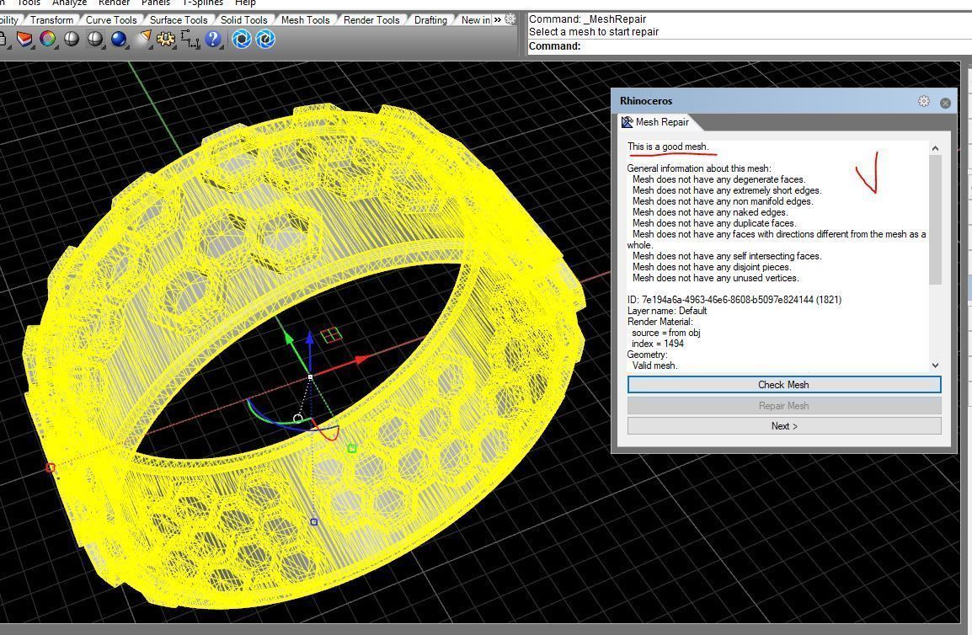Switch to the Mesh Tools tab
Image resolution: width=972 pixels, height=635 pixels.
[305, 20]
